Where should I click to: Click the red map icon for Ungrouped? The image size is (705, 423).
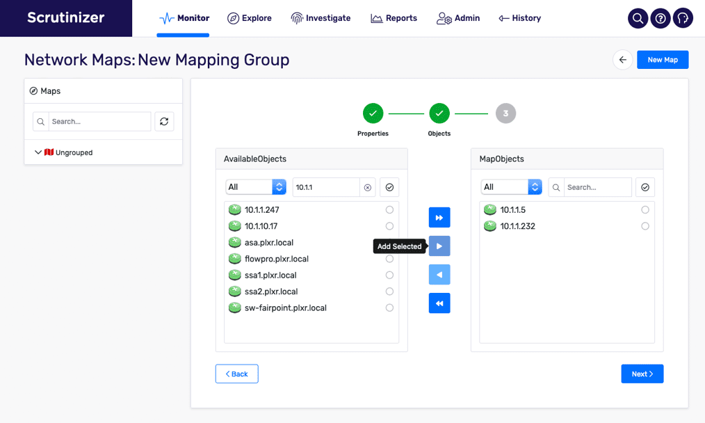coord(49,152)
